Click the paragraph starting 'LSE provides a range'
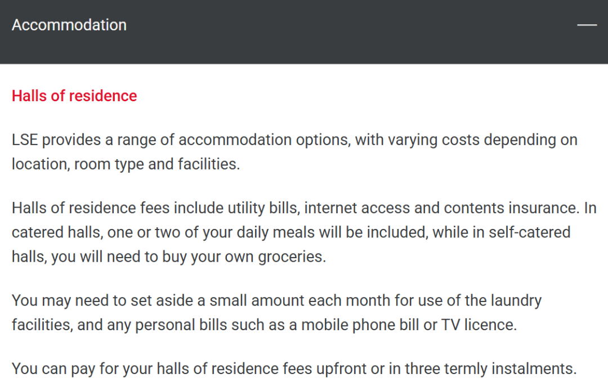The width and height of the screenshot is (608, 387). point(294,152)
